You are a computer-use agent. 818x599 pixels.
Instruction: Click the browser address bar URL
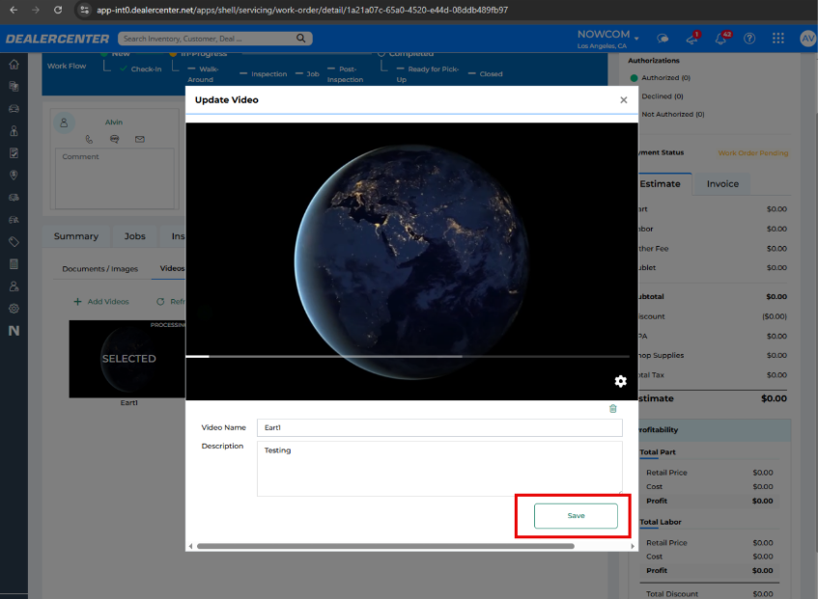pyautogui.click(x=302, y=10)
